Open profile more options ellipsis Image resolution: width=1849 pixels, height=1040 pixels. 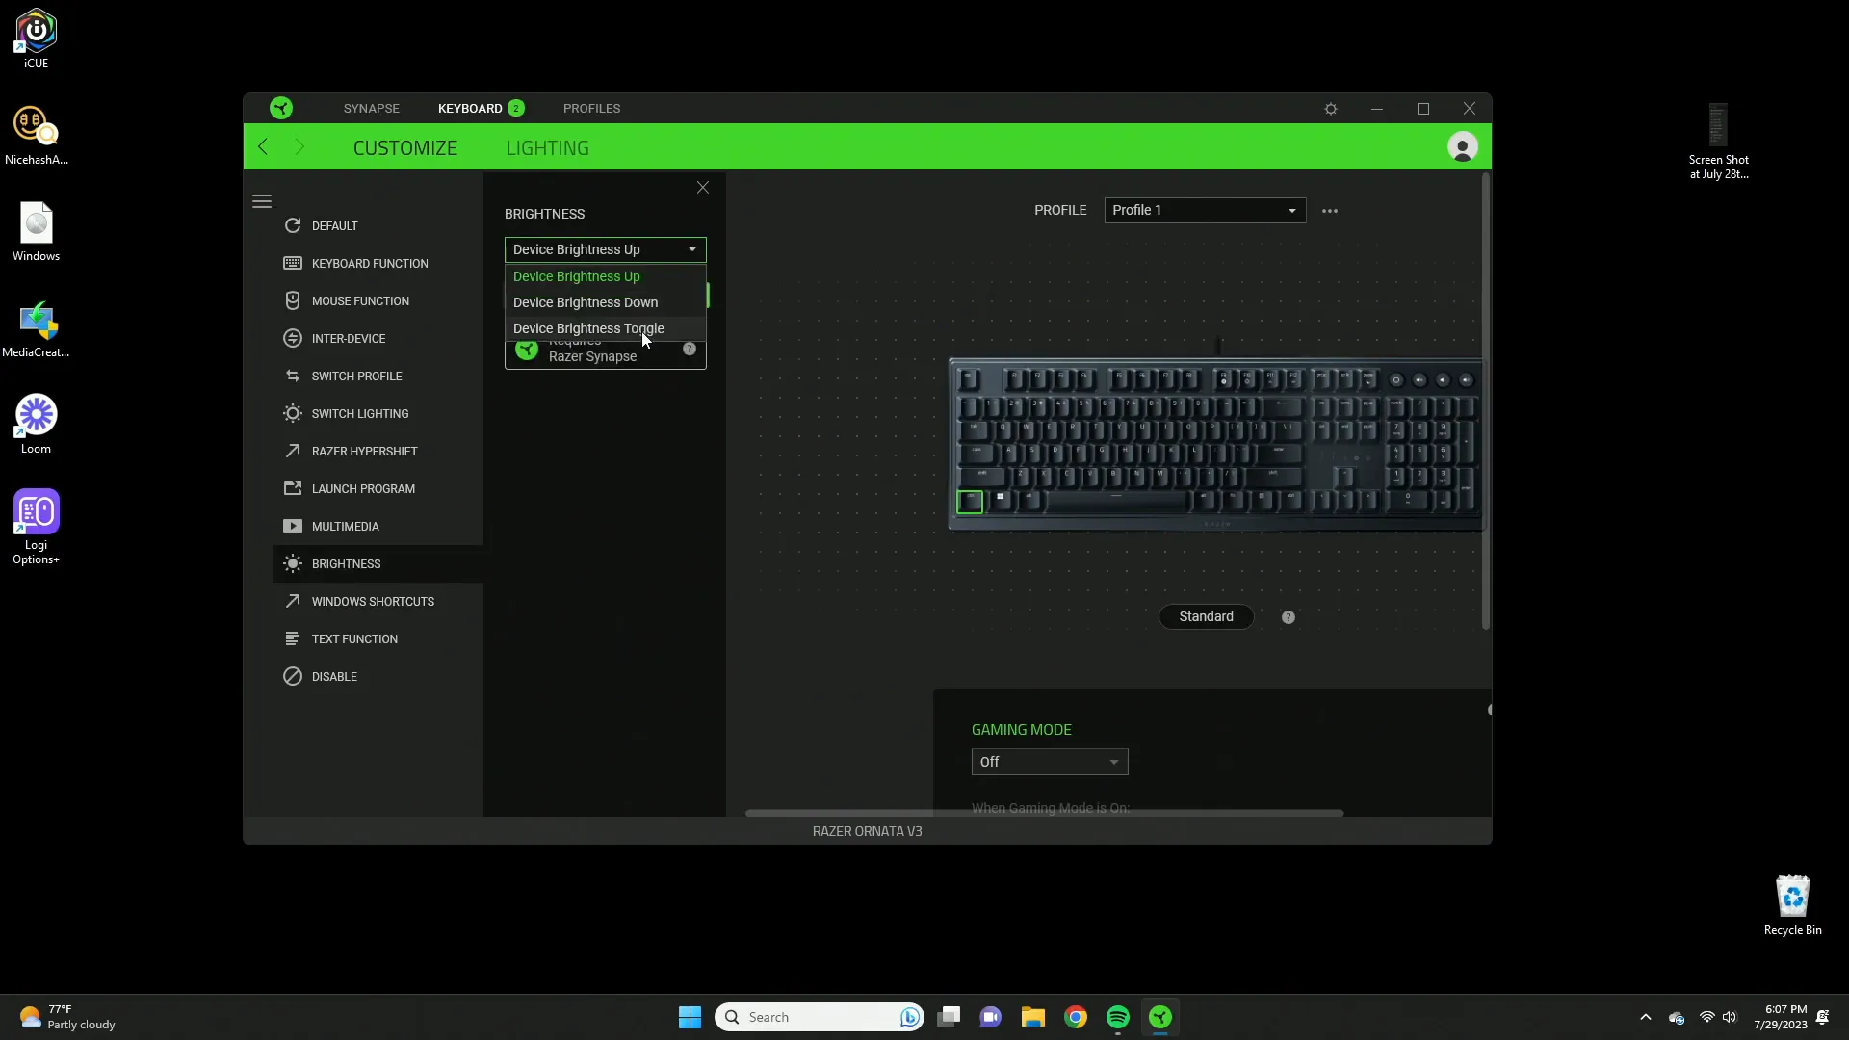point(1330,211)
